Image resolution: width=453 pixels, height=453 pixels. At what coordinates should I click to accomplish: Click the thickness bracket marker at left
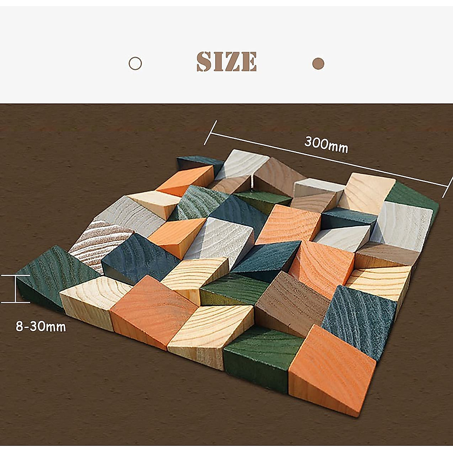tap(15, 289)
